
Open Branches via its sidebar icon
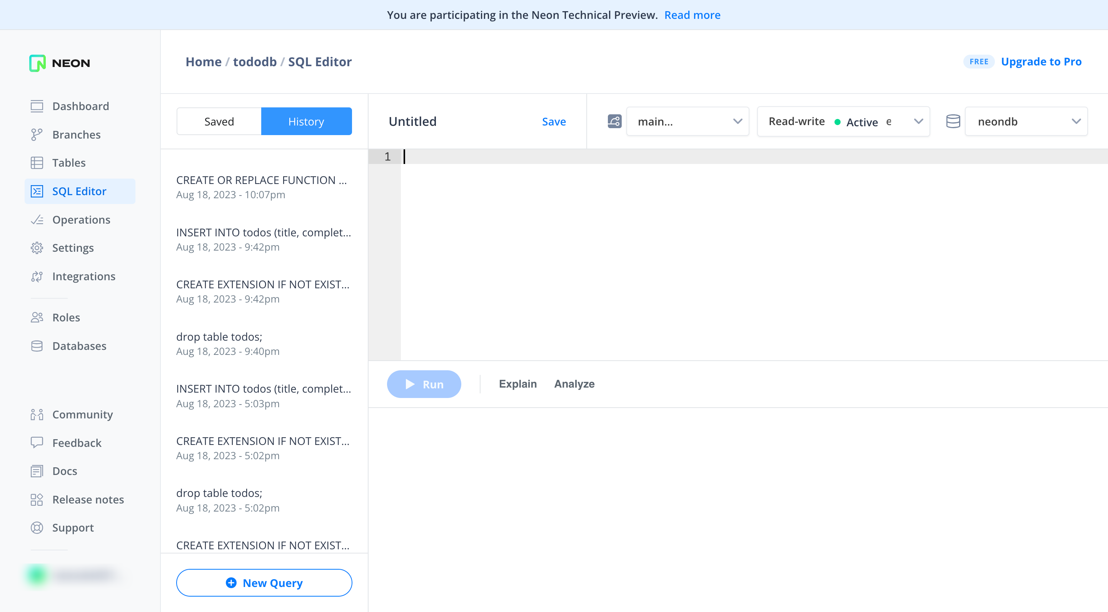click(x=37, y=135)
